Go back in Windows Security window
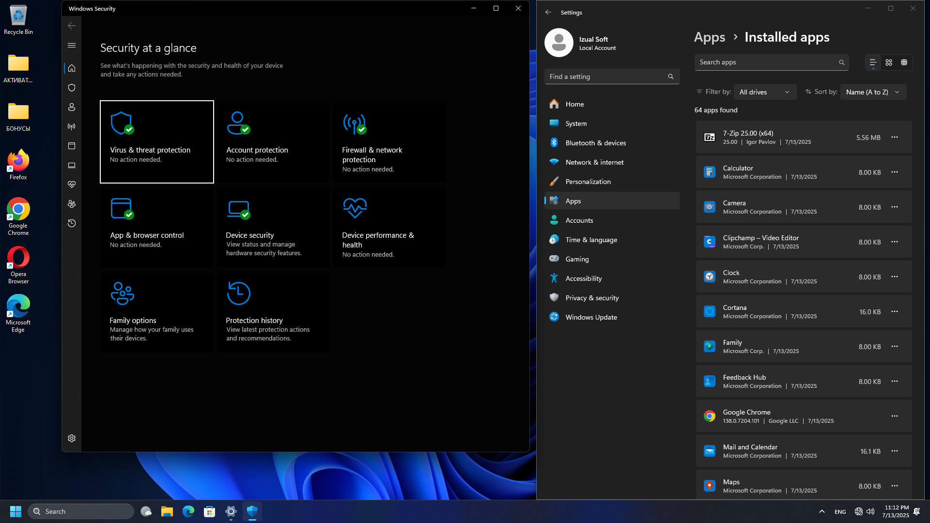Viewport: 930px width, 523px height. (x=72, y=26)
